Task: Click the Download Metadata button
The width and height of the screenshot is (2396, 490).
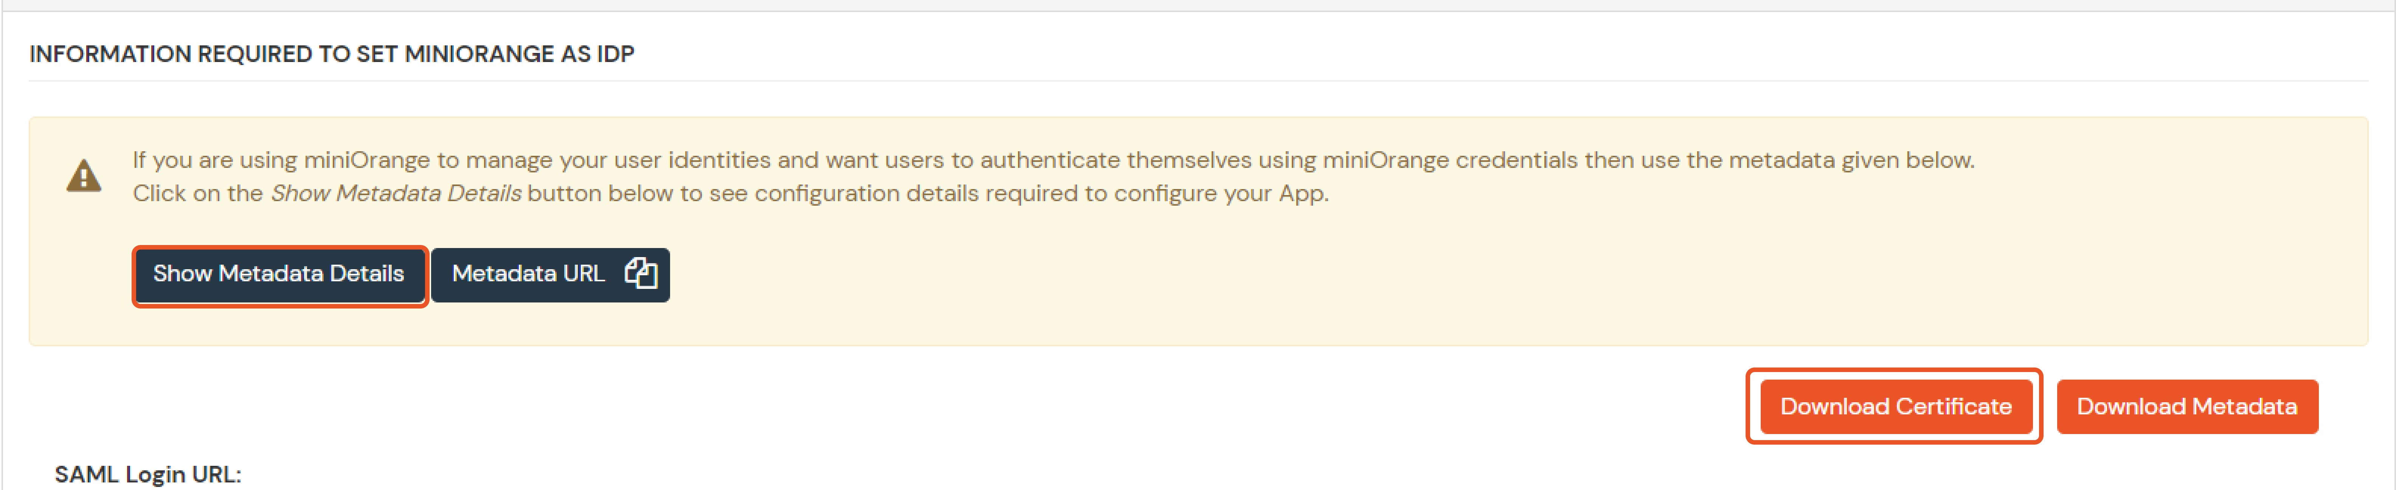Action: click(2188, 406)
